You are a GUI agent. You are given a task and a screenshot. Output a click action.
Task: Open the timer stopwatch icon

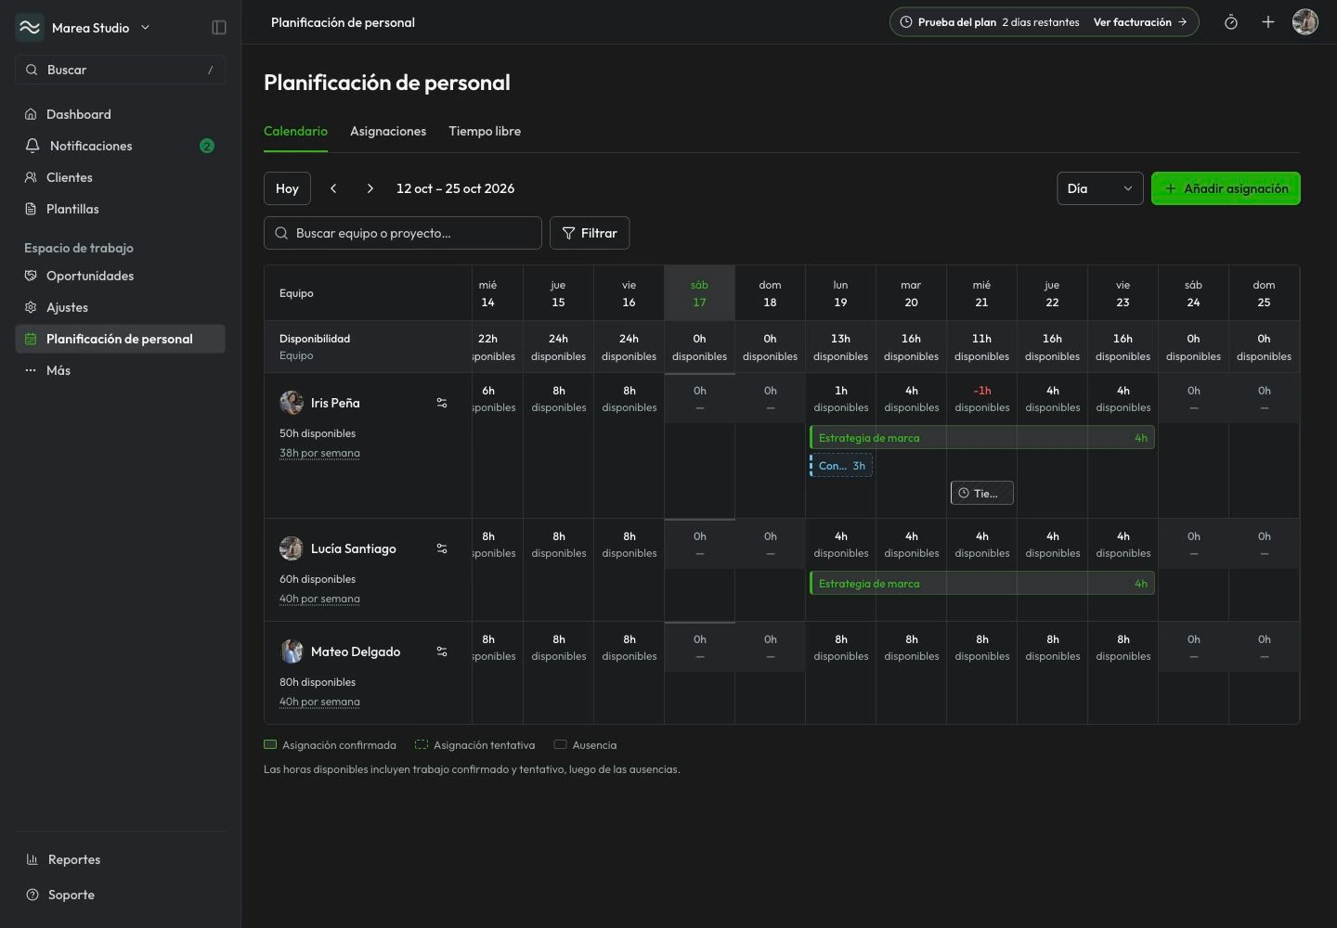[x=1231, y=22]
